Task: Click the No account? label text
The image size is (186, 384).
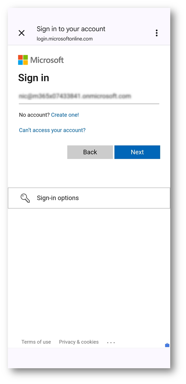Action: click(34, 115)
